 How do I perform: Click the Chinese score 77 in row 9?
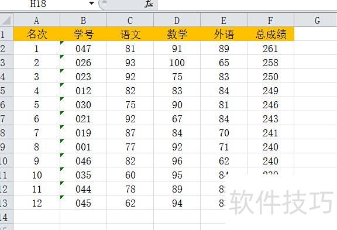coord(130,147)
